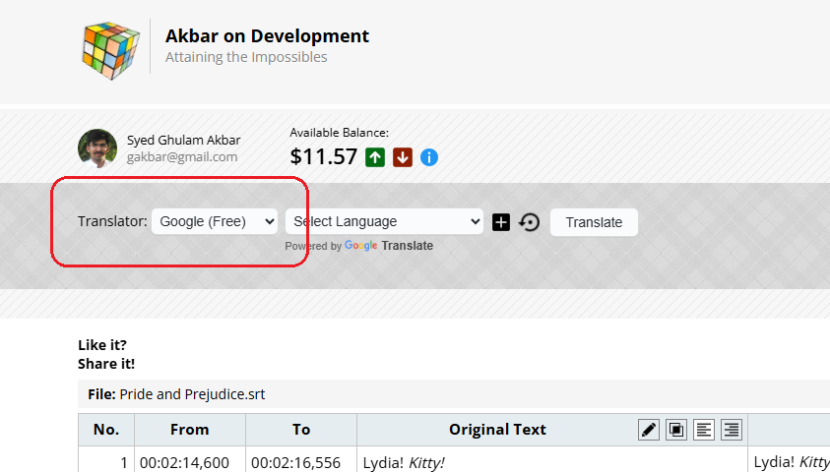Open the Translator Google (Free) dropdown
The height and width of the screenshot is (472, 830).
(215, 221)
